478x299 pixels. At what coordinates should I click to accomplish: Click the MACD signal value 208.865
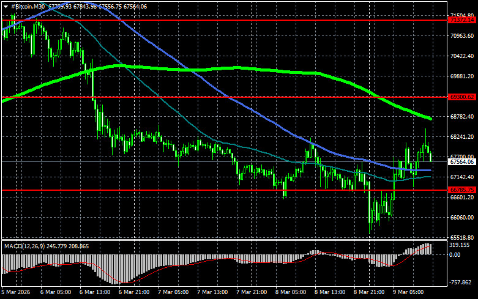tap(79, 246)
